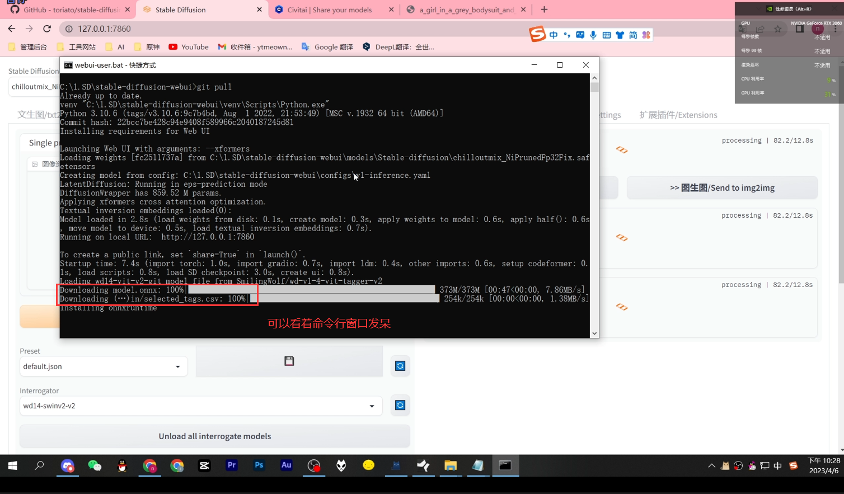Open QQ penguin on the taskbar
844x494 pixels.
[x=122, y=465]
